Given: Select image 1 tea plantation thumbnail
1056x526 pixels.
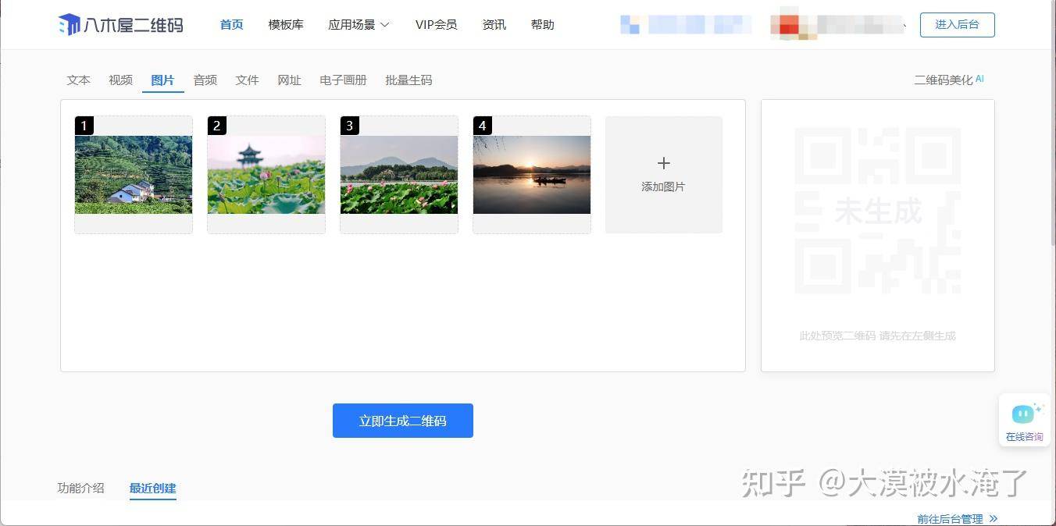Looking at the screenshot, I should [134, 175].
